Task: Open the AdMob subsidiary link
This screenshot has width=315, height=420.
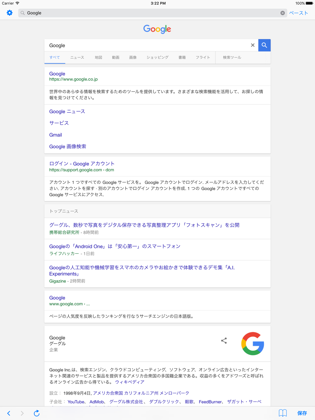Action: 97,402
